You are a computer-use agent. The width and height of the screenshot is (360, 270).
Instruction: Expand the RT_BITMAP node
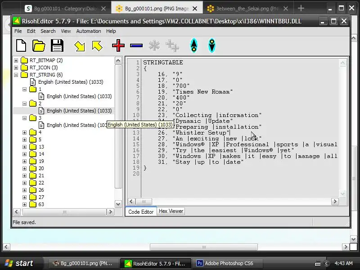click(16, 60)
